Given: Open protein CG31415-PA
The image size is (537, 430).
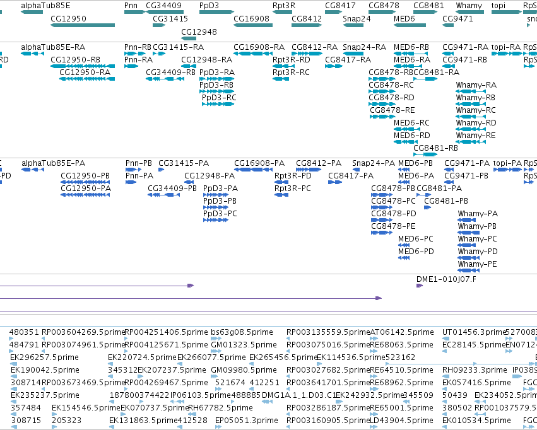Looking at the screenshot, I should 184,163.
